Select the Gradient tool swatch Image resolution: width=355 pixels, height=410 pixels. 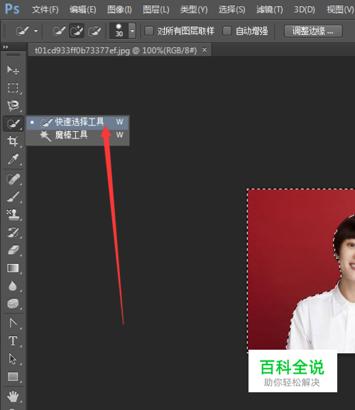pyautogui.click(x=13, y=268)
